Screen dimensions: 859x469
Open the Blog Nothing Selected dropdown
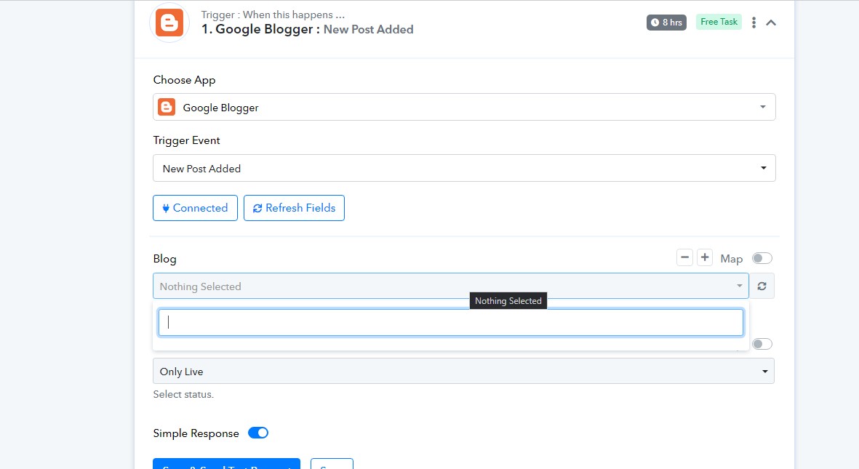point(451,286)
